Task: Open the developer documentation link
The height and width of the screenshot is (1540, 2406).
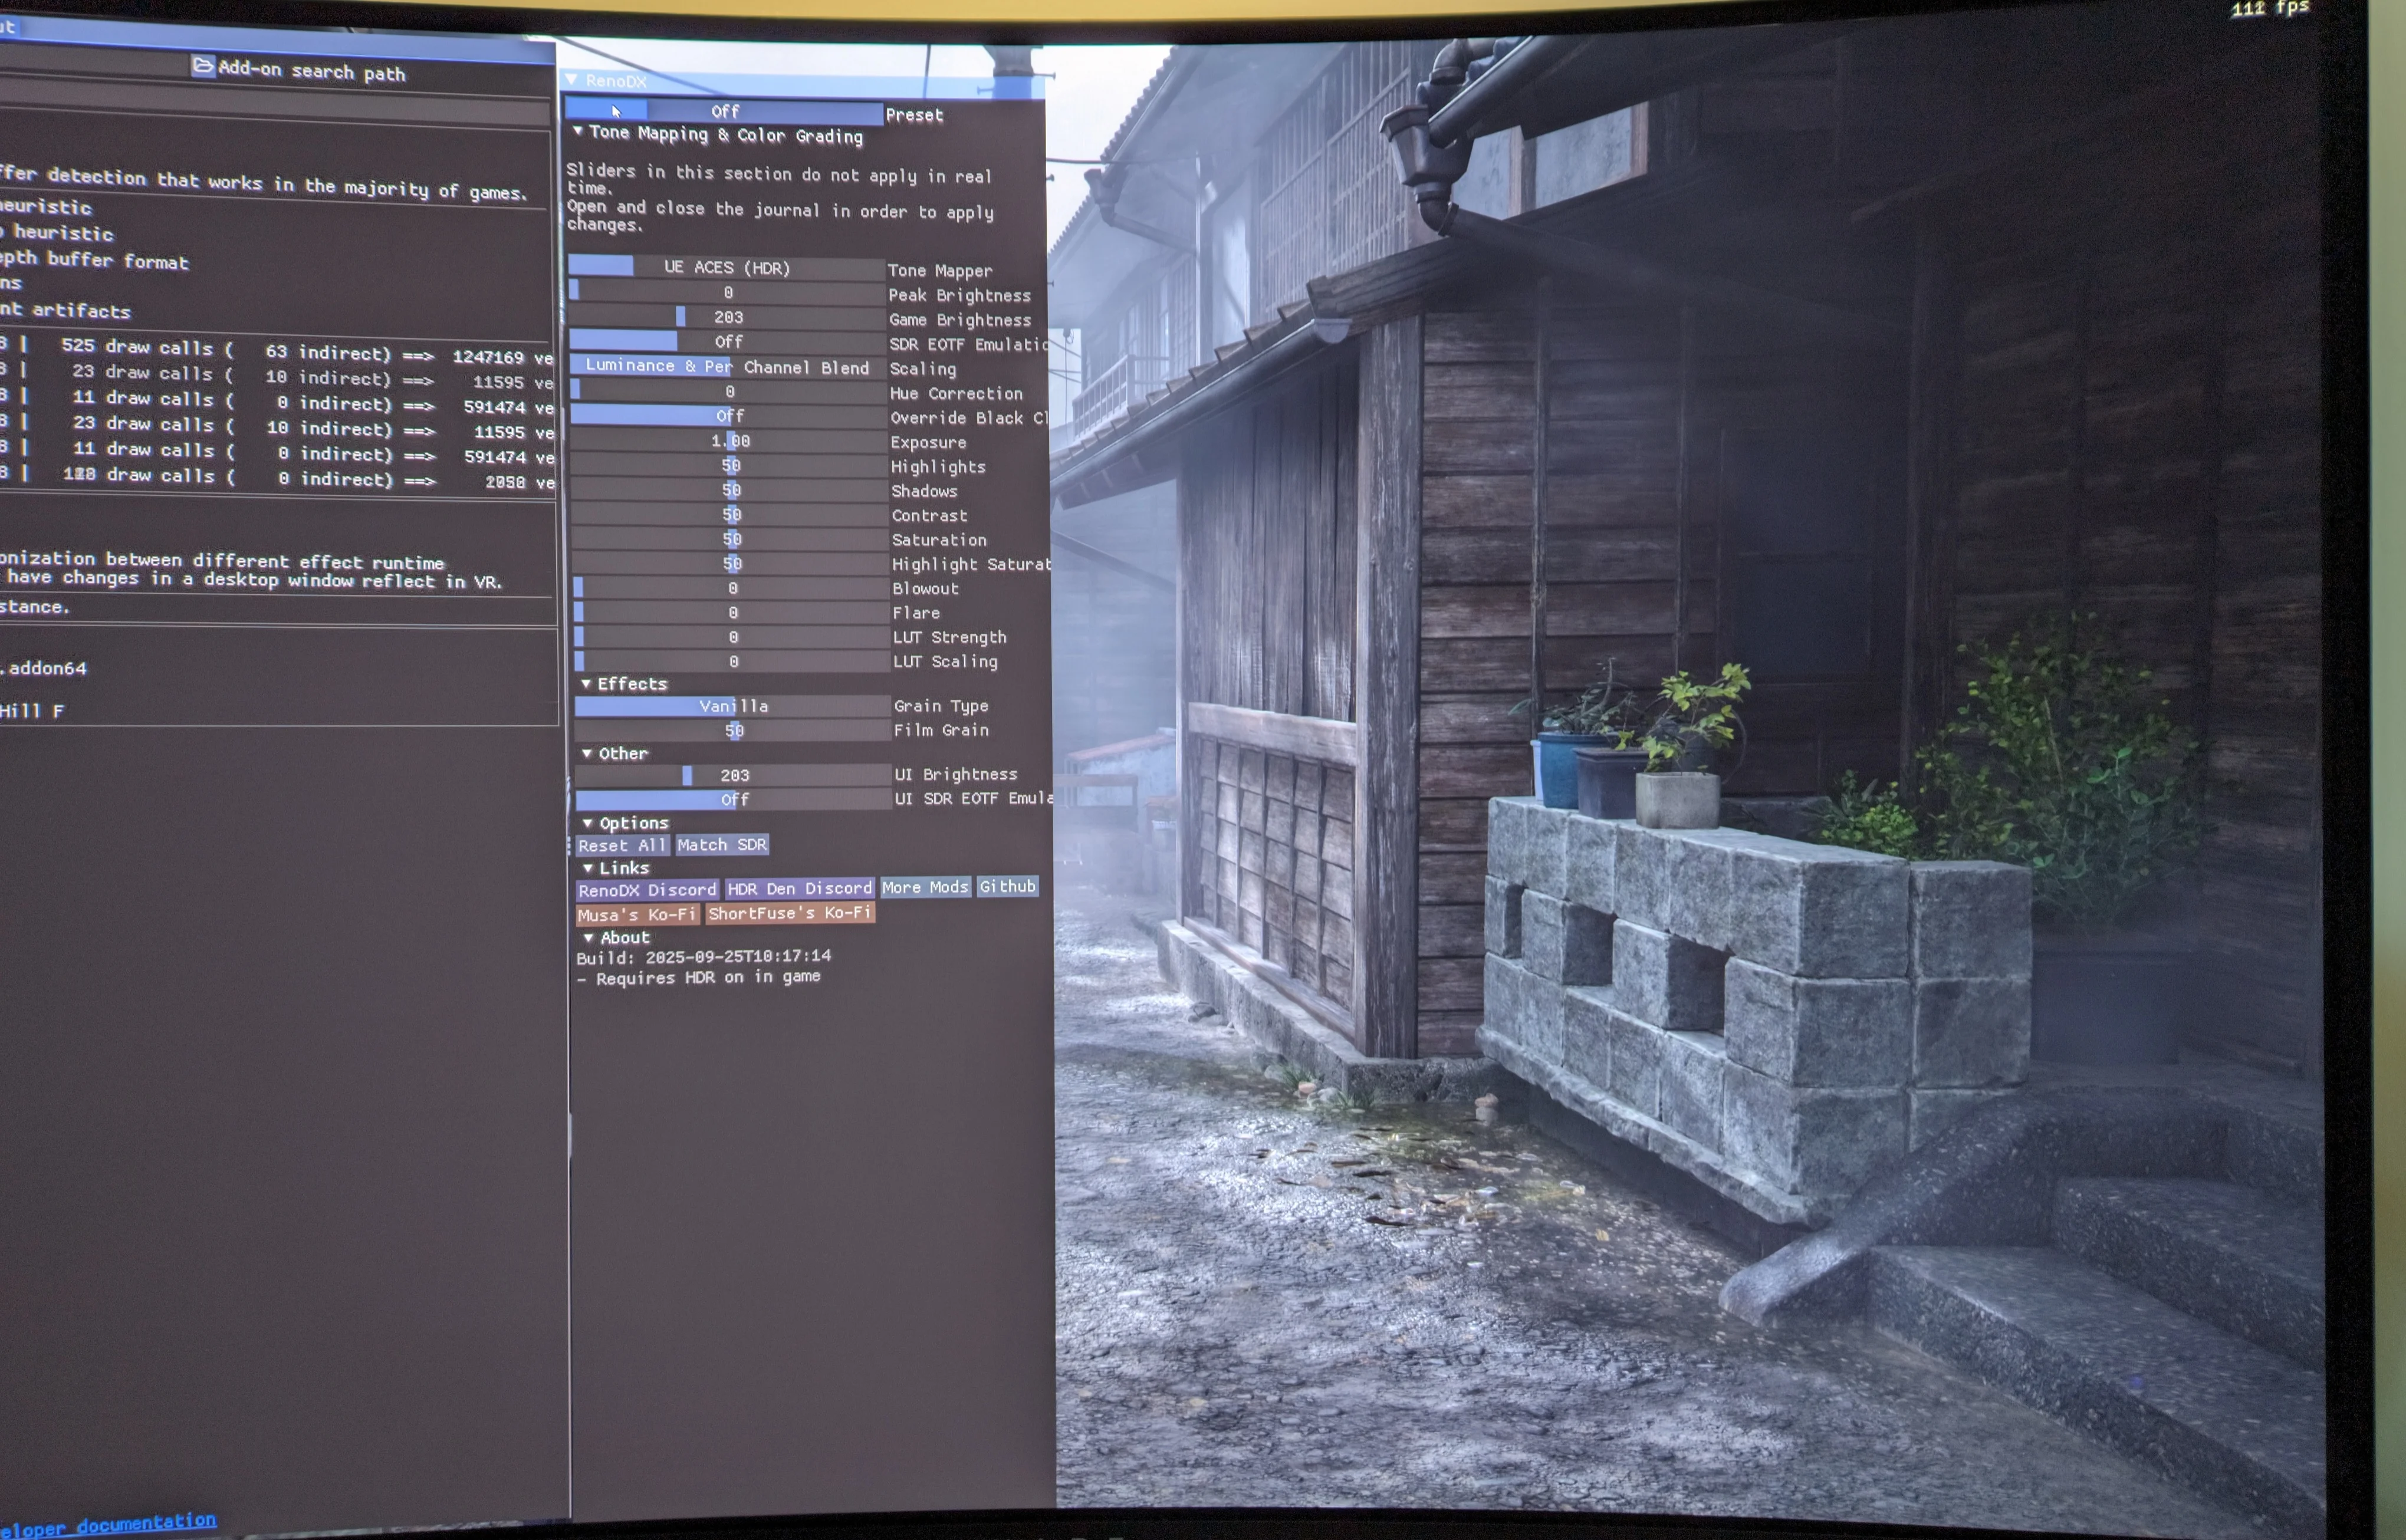Action: pyautogui.click(x=108, y=1525)
